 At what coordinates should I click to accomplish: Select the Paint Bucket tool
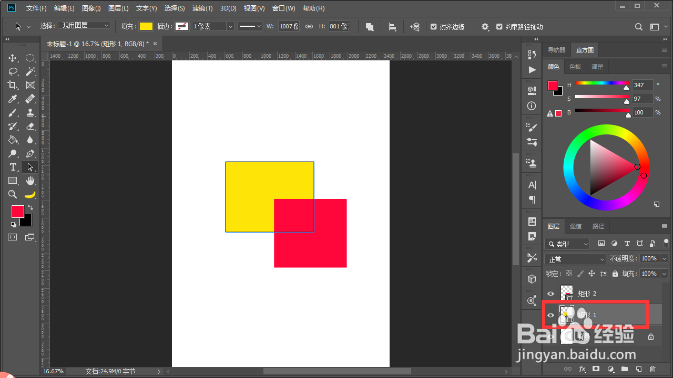pyautogui.click(x=13, y=140)
